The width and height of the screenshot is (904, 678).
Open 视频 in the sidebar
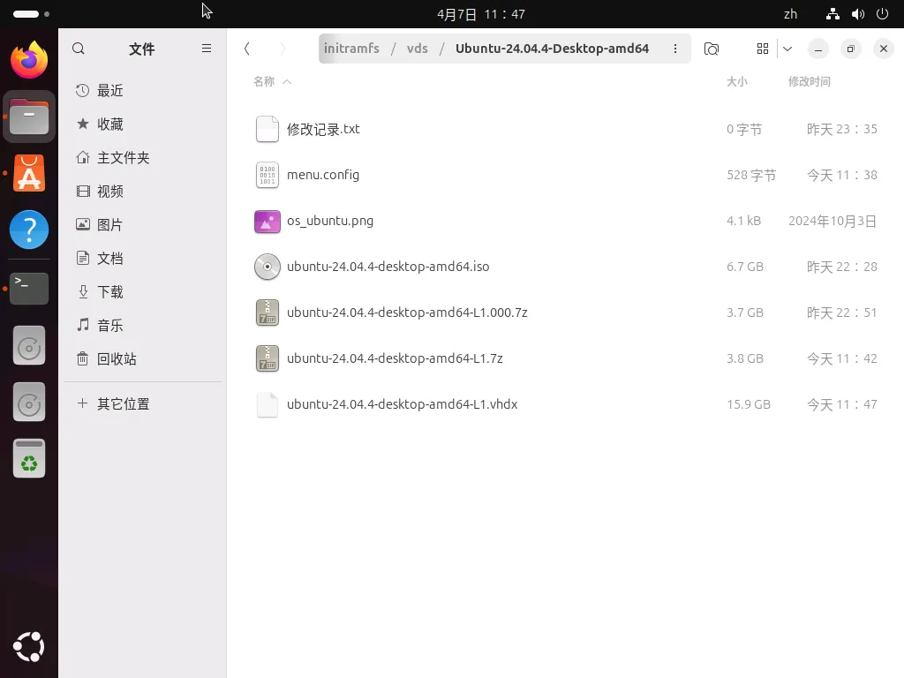coord(142,192)
